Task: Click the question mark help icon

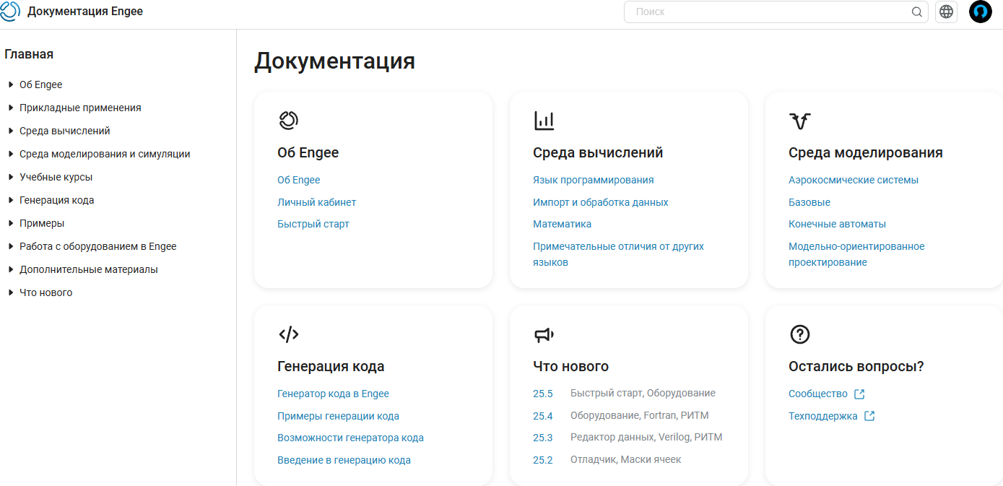Action: [x=800, y=334]
